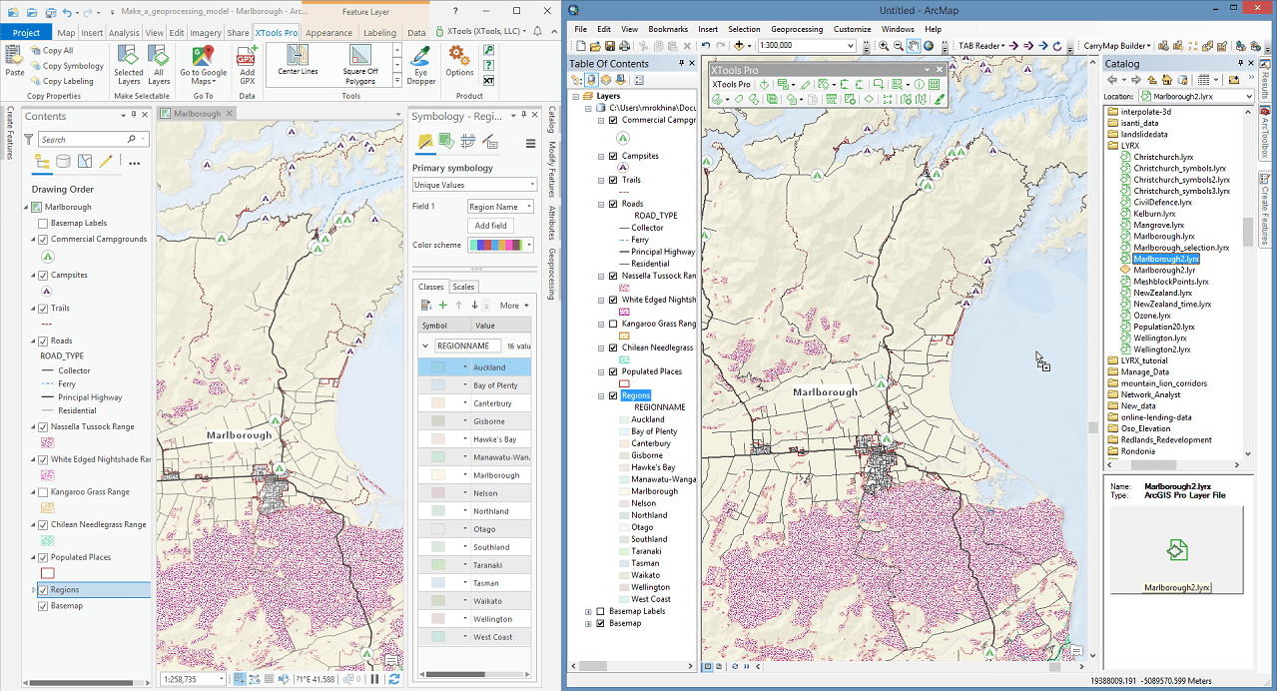Open XTools Options
Viewport: 1277px width, 691px height.
(458, 61)
